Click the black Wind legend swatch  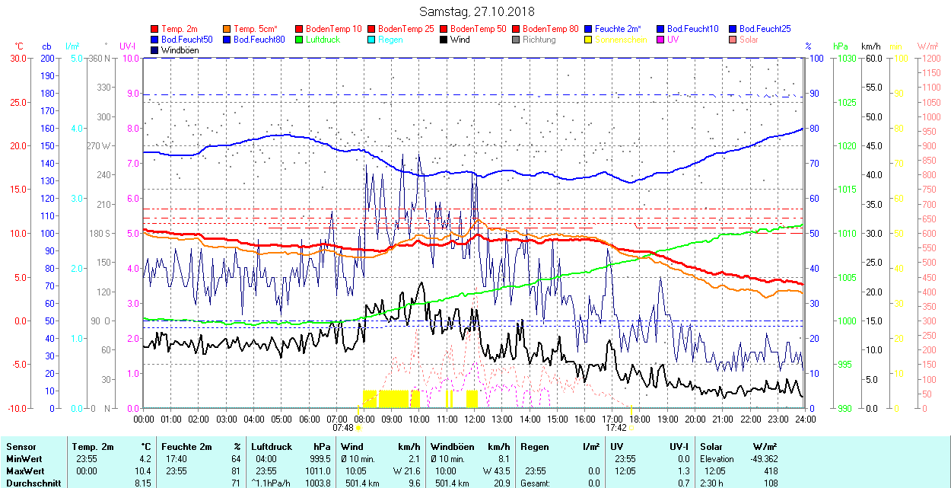coord(444,40)
